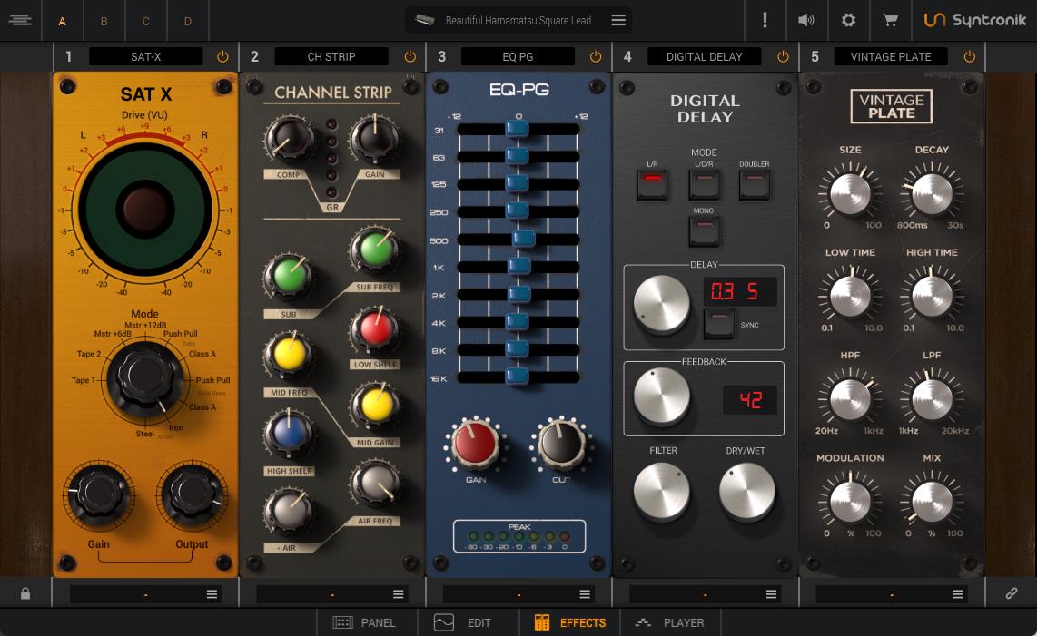
Task: Click the 1K band EQ slider
Action: point(518,267)
